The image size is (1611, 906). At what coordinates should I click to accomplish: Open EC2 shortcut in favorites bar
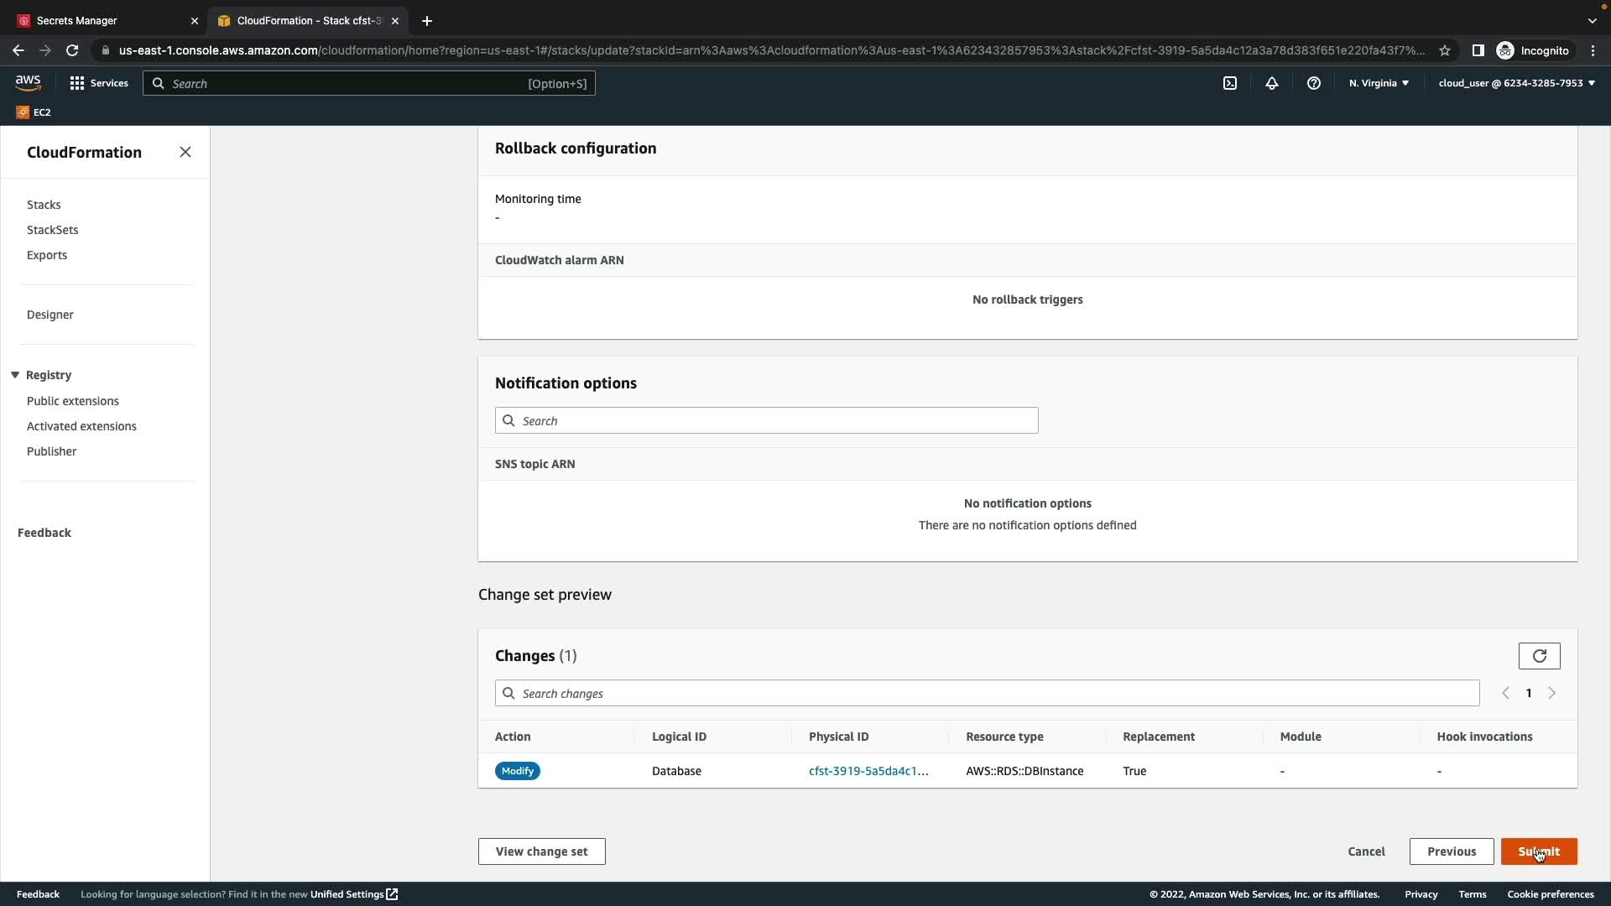tap(34, 112)
